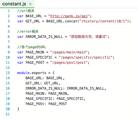This screenshot has width=138, height=120.
Task: Select the constant.js editor tab
Action: pos(17,4)
